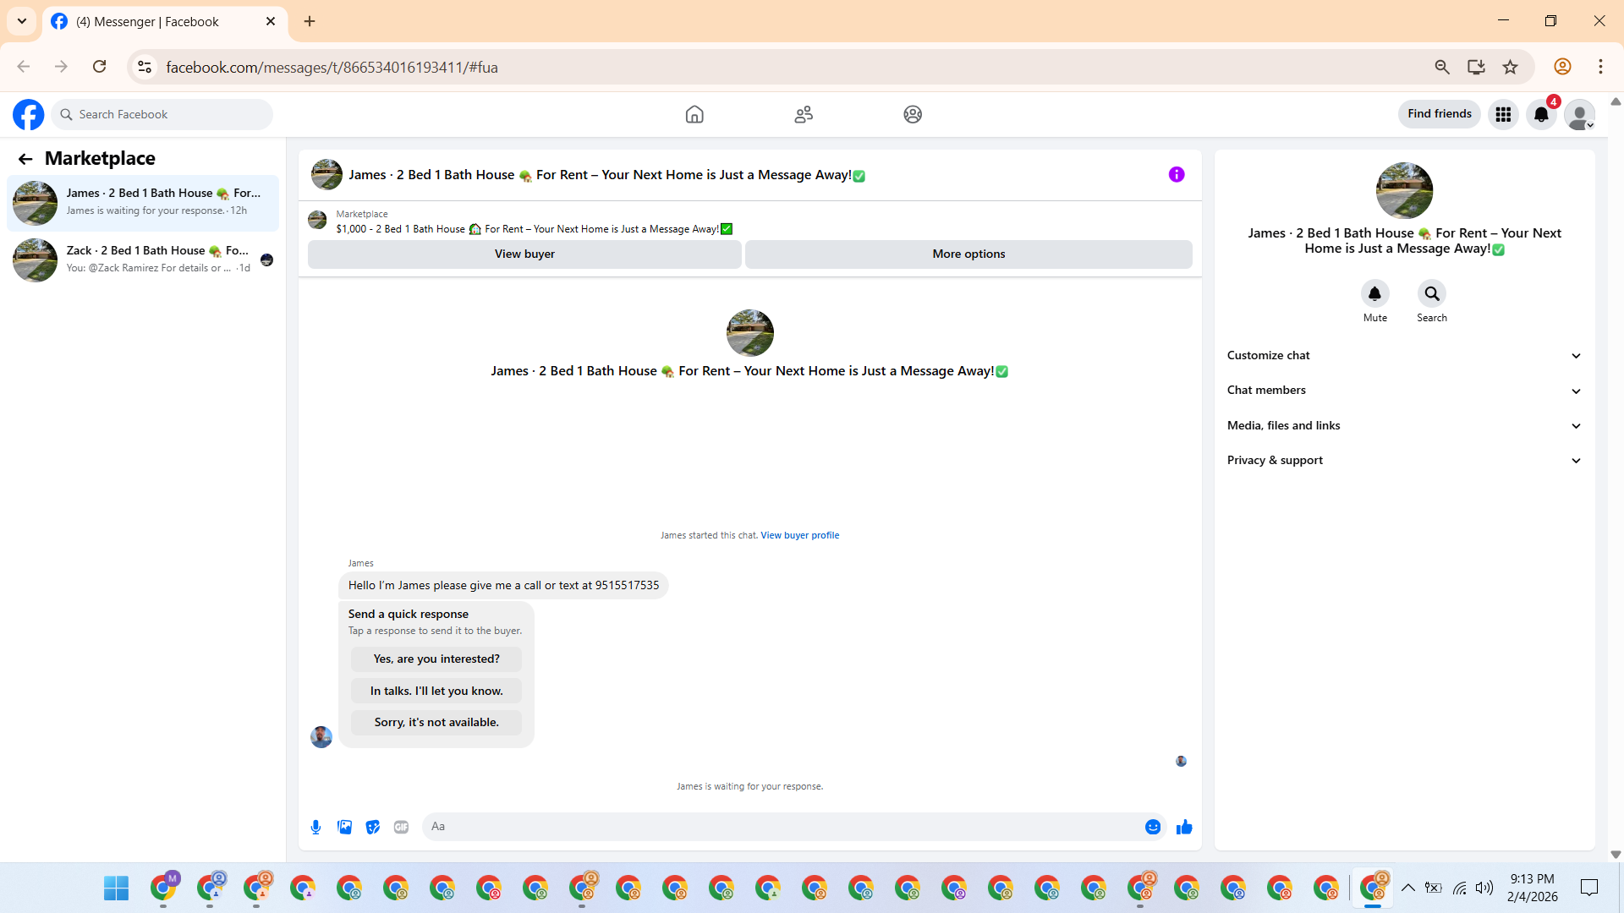
Task: Click the View buyer button
Action: 524,254
